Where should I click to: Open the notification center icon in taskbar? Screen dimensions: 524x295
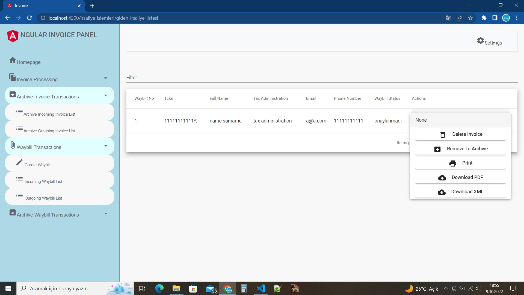513,288
